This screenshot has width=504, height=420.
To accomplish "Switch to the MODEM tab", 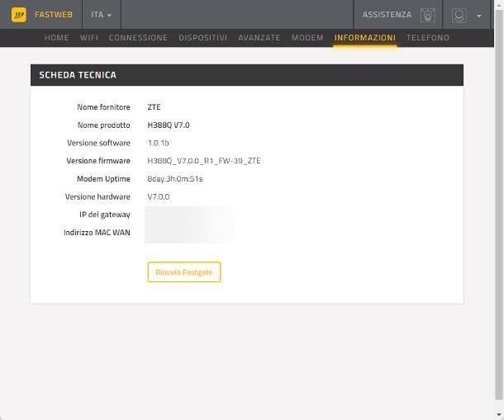I will 307,38.
